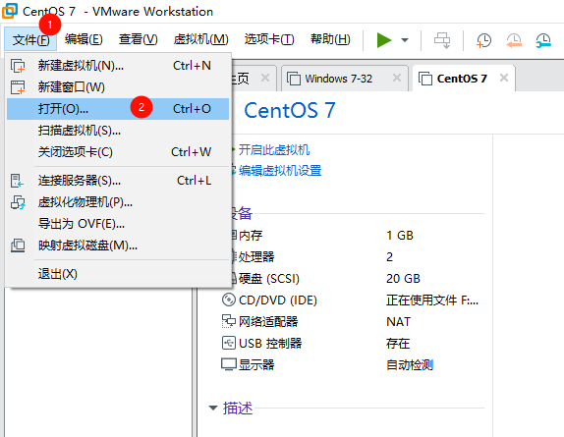
Task: Click the 开启此虚拟机 link
Action: point(274,150)
